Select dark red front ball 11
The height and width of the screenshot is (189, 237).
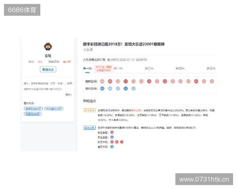[126, 82]
